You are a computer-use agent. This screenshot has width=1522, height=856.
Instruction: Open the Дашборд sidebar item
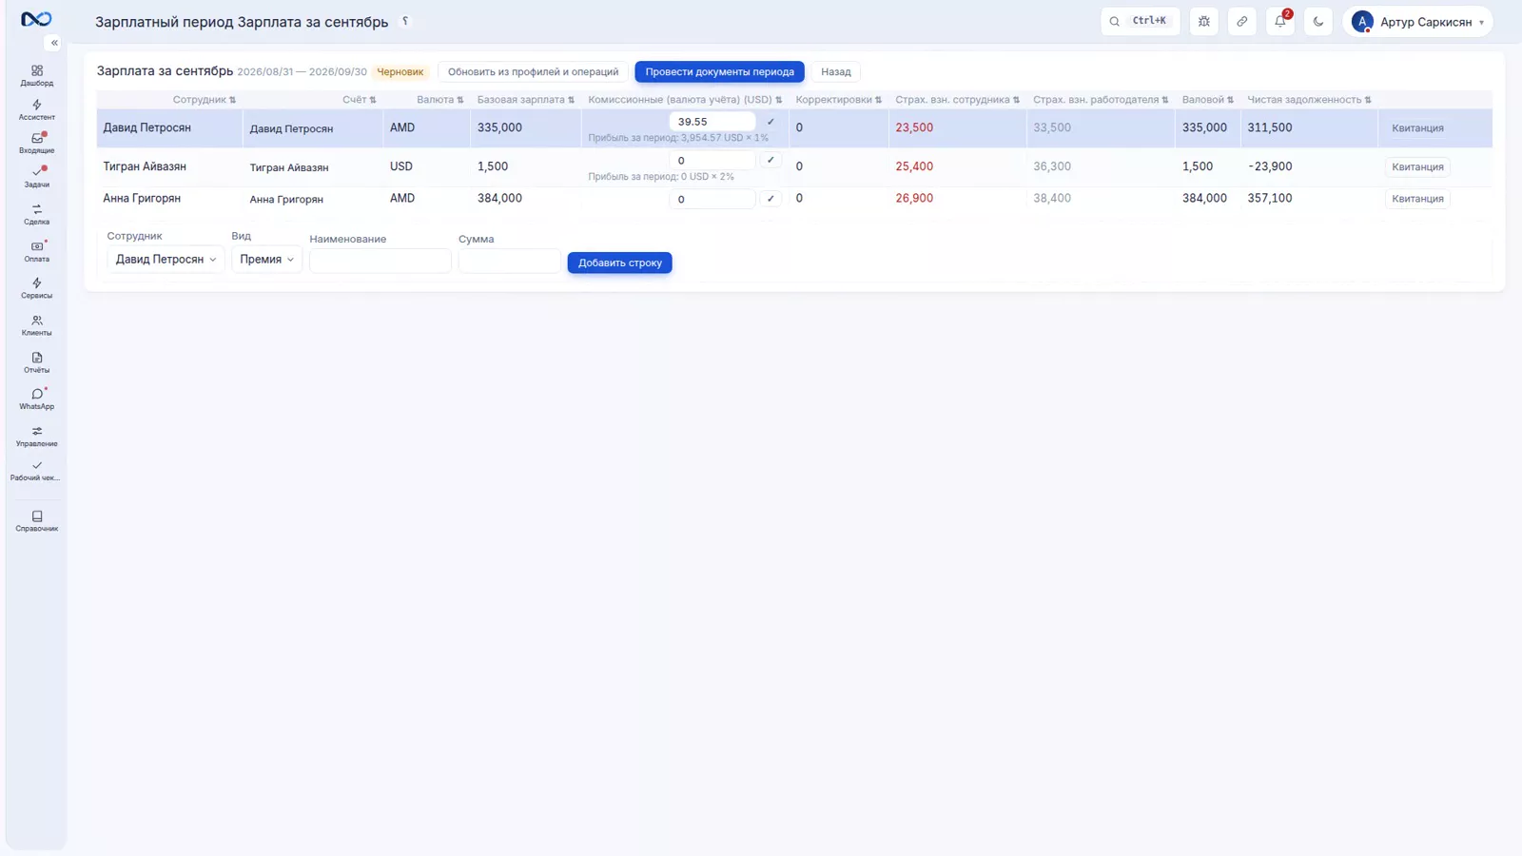pos(36,76)
